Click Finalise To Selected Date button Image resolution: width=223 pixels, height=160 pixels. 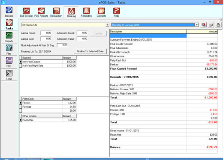[90, 51]
